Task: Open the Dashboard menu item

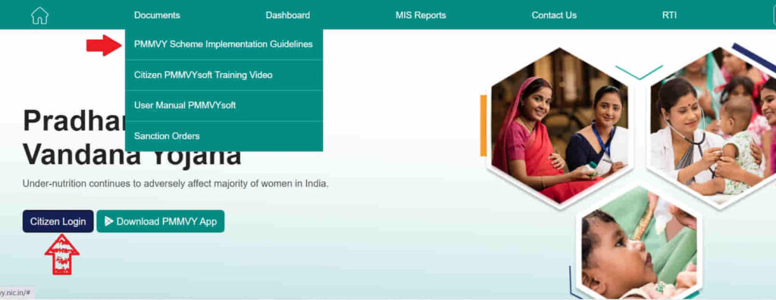Action: pos(287,15)
